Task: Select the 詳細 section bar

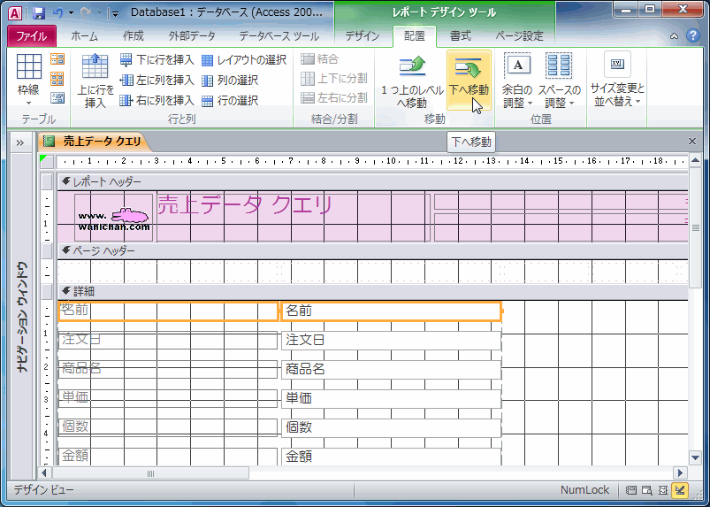Action: pyautogui.click(x=372, y=292)
